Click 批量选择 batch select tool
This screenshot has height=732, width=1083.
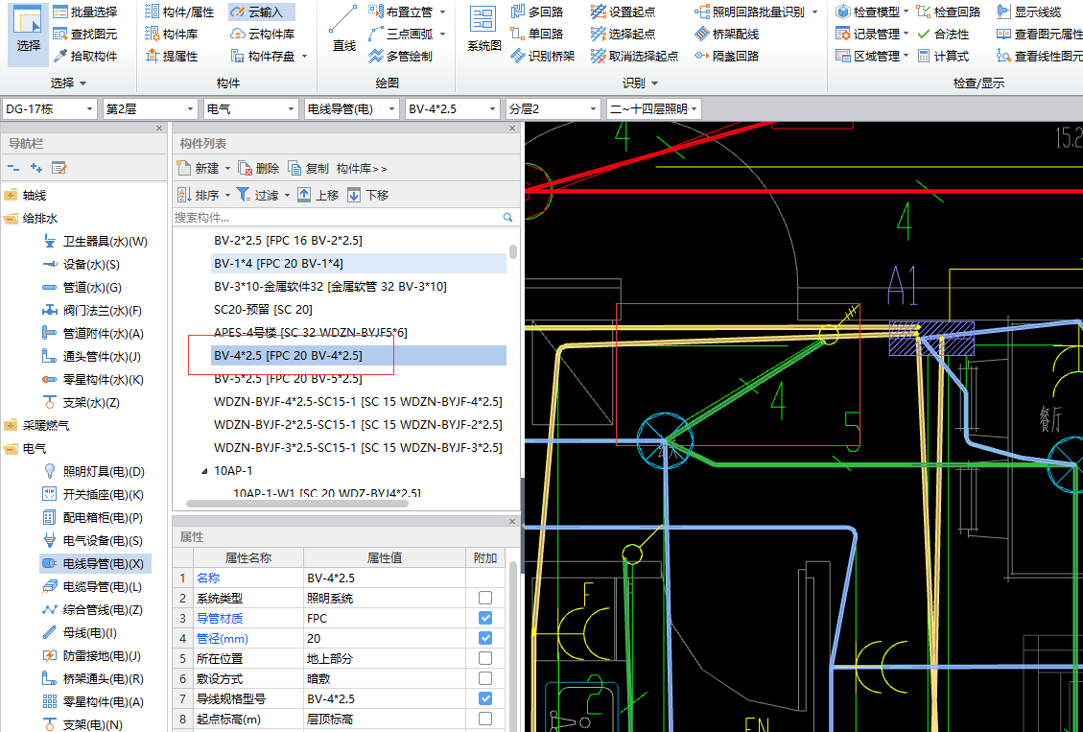(85, 12)
